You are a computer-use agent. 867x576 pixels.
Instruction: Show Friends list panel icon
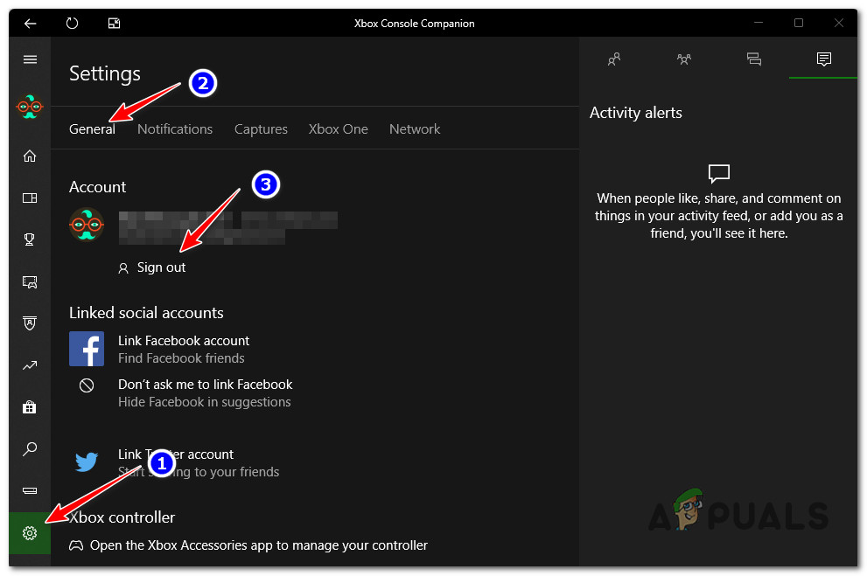[614, 59]
